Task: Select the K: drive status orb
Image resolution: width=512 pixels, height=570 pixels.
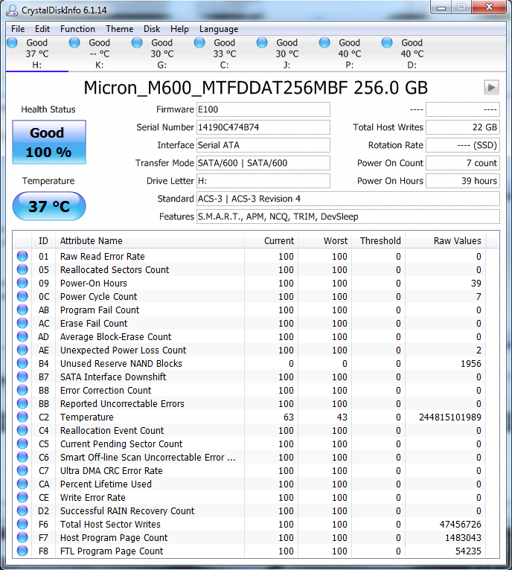Action: tap(74, 43)
